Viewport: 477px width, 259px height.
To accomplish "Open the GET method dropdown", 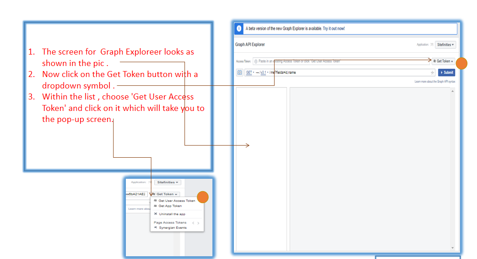I will (250, 72).
